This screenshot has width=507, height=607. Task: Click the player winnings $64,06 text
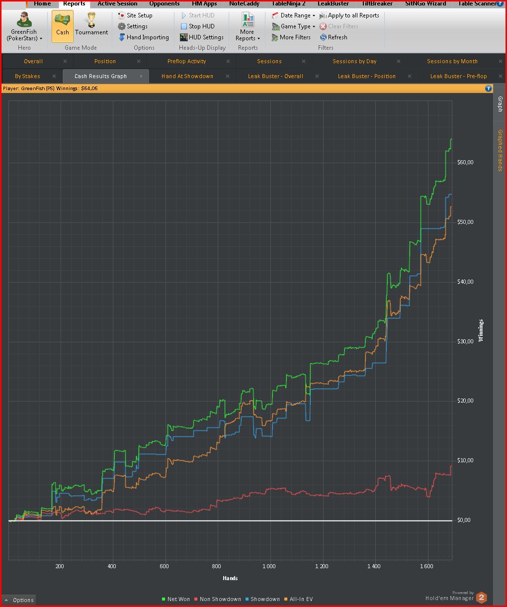click(x=89, y=89)
